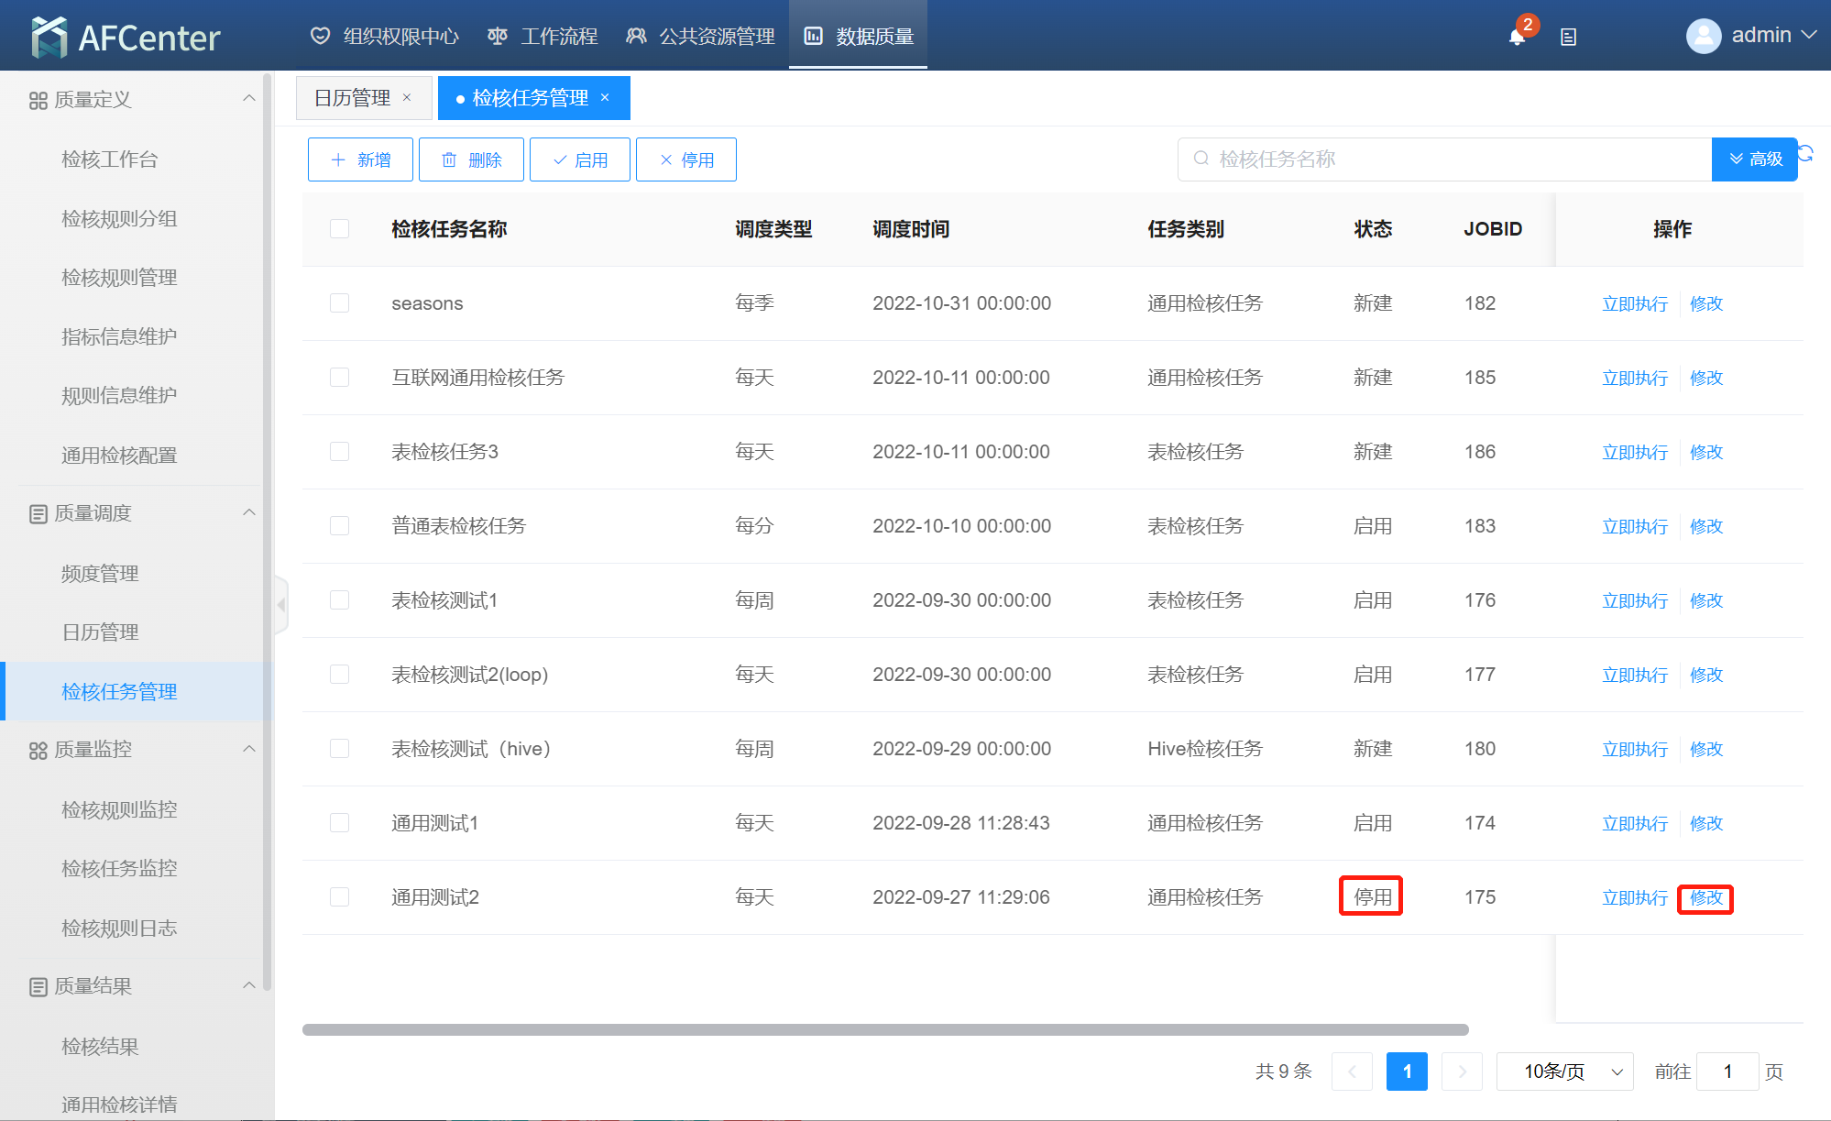
Task: Collapse sidebar using the left arrow handle
Action: click(x=281, y=604)
